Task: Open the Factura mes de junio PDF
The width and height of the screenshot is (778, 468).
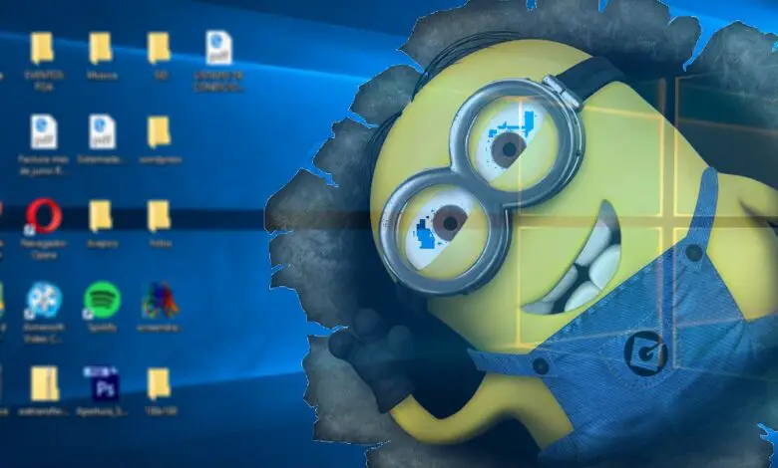Action: tap(44, 131)
